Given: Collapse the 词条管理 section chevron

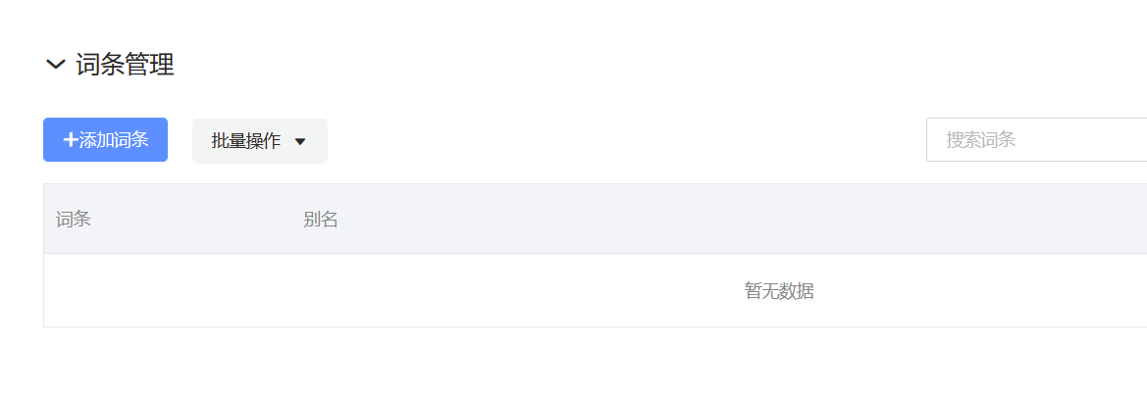Looking at the screenshot, I should 56,65.
